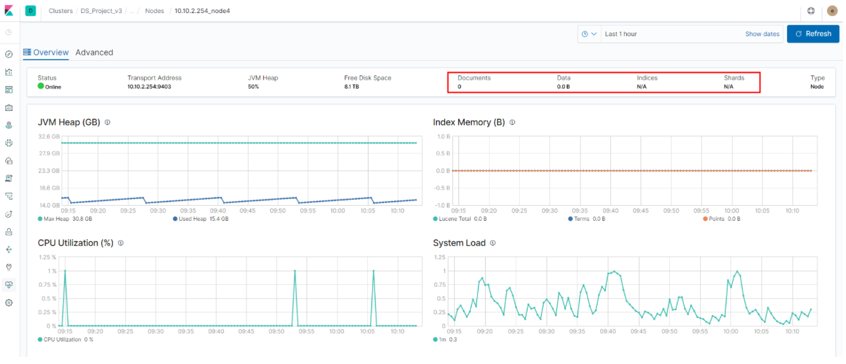This screenshot has height=364, width=846.
Task: Show info for System Load chart
Action: [x=493, y=243]
